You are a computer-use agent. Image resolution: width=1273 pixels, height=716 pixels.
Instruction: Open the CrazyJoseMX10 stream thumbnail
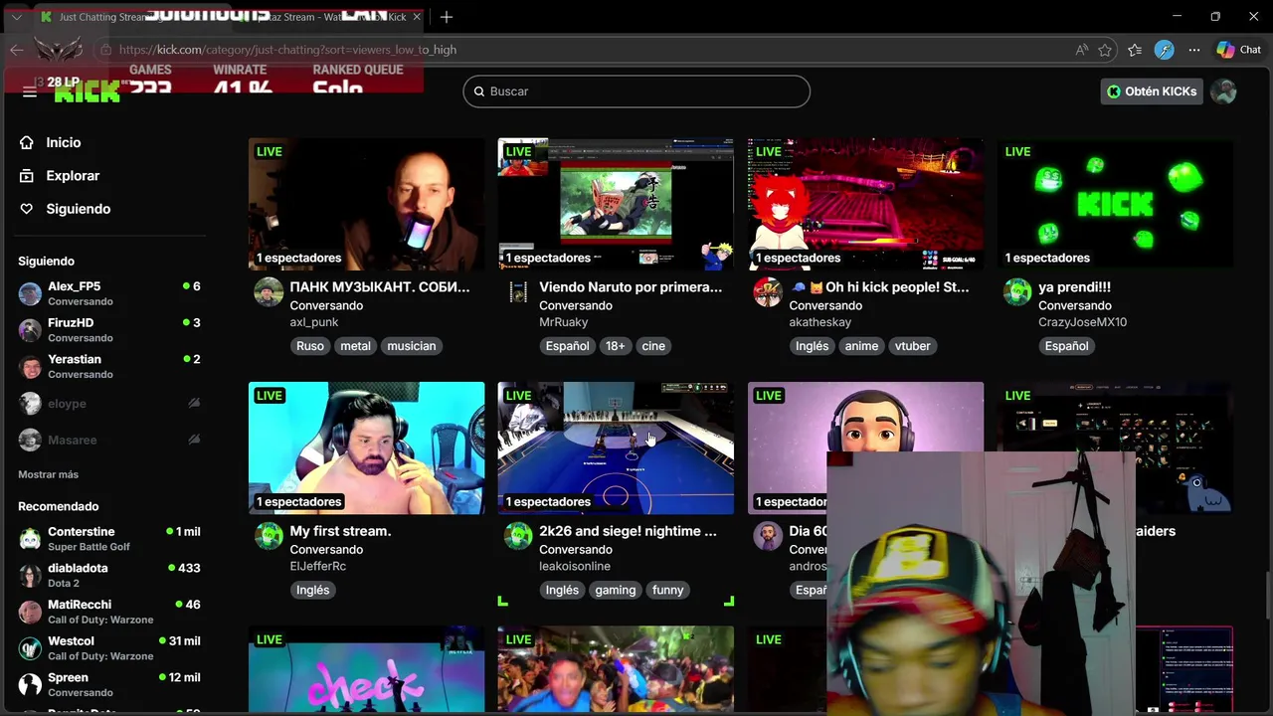(1115, 204)
